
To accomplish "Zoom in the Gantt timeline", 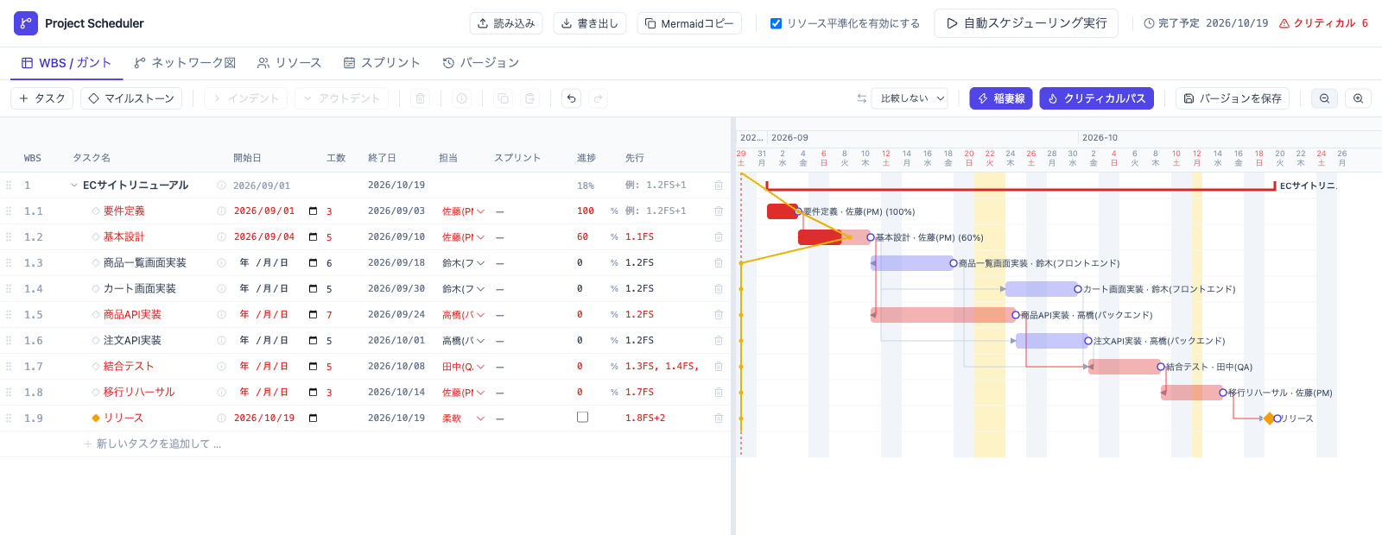I will point(1358,98).
